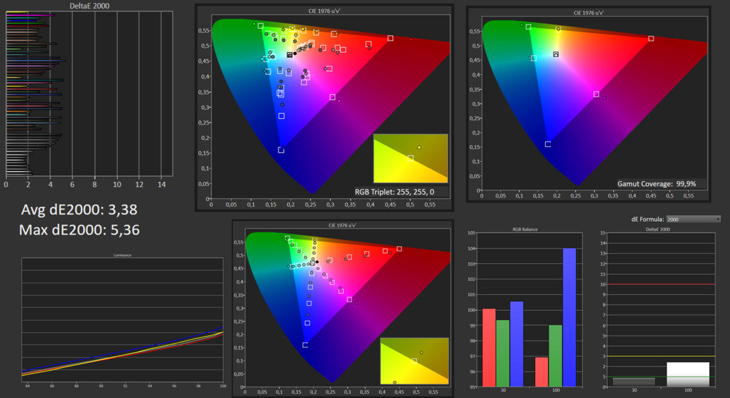Click the red bar at 30 in RGB Balance
Viewport: 730px width, 398px height.
point(488,348)
